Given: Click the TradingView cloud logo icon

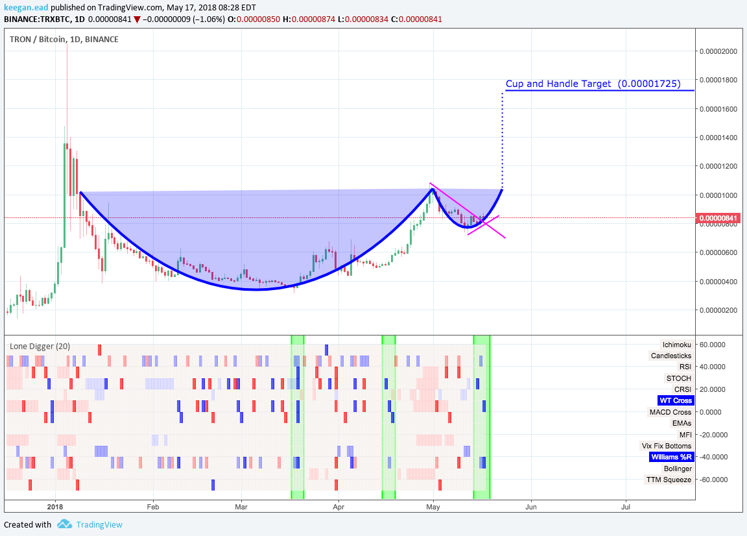Looking at the screenshot, I should 64,524.
